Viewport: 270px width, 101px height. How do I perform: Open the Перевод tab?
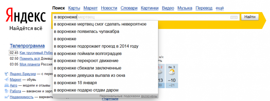coord(204,8)
